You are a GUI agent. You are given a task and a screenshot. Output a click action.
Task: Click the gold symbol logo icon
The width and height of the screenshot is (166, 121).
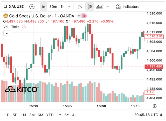(5, 16)
